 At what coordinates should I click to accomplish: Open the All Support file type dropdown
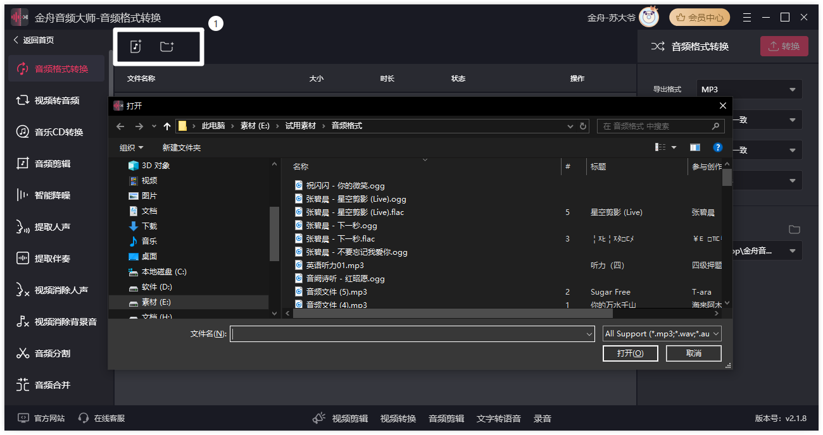click(x=662, y=334)
